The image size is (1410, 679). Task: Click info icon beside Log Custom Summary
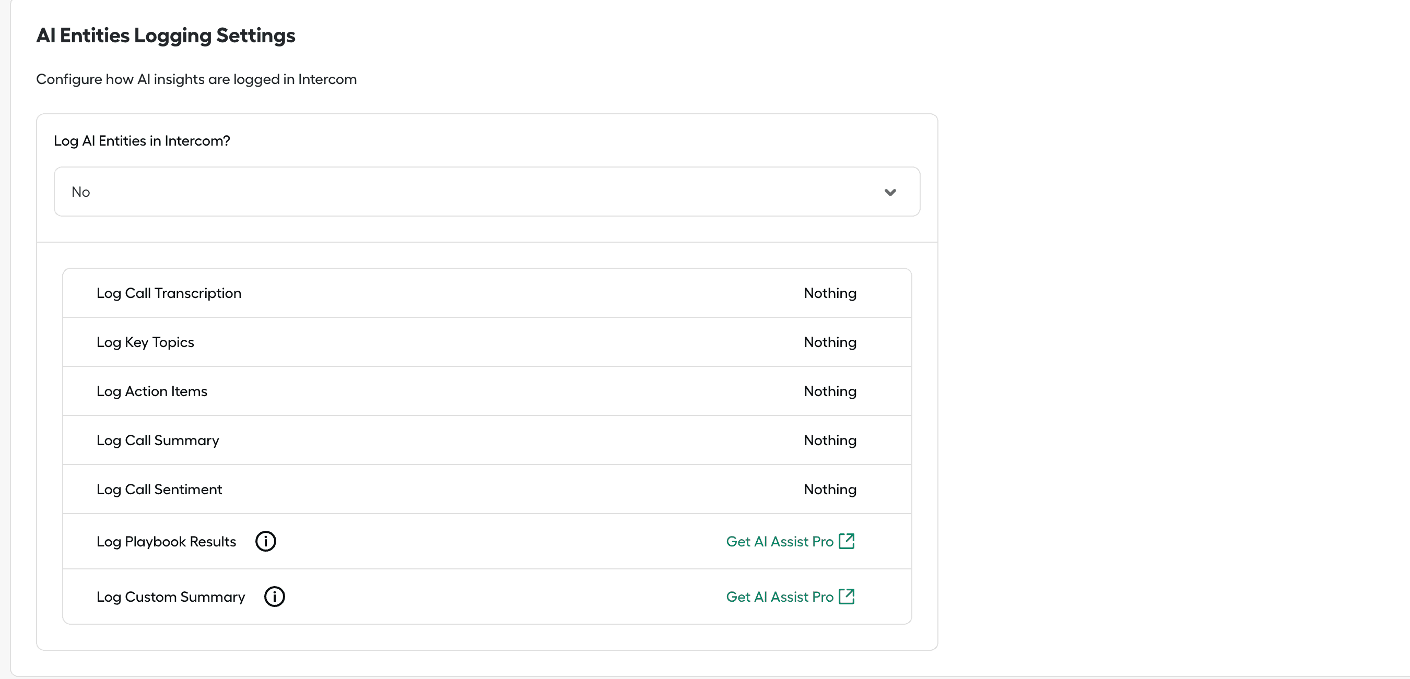[274, 597]
